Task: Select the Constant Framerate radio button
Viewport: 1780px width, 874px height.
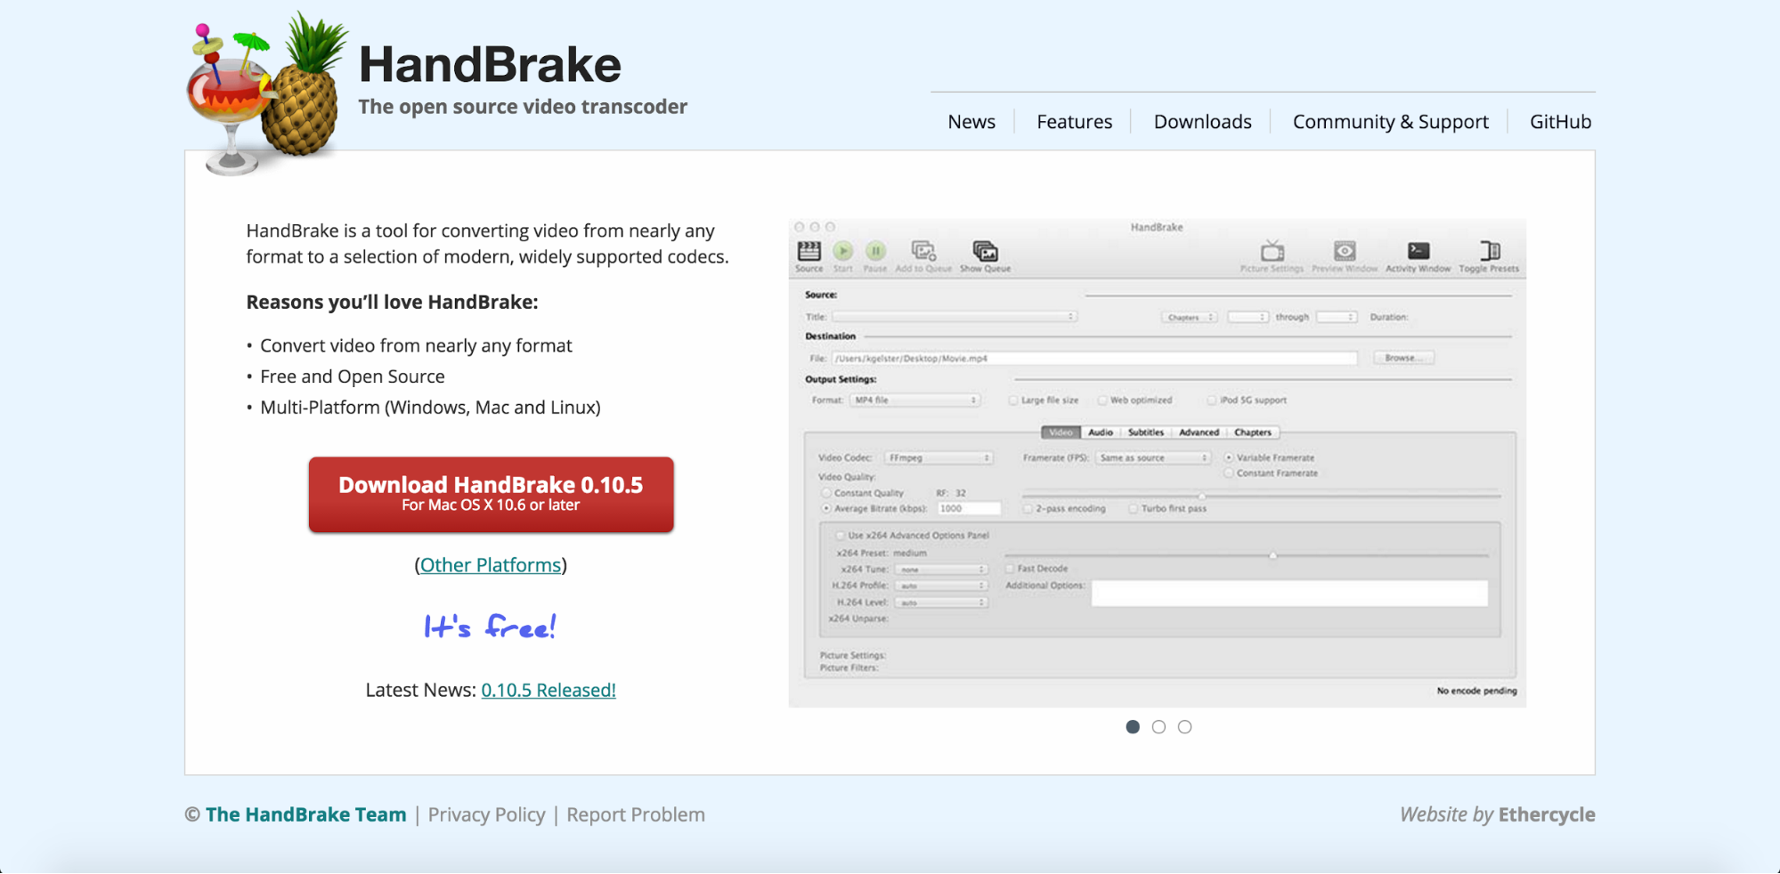Action: pos(1229,473)
